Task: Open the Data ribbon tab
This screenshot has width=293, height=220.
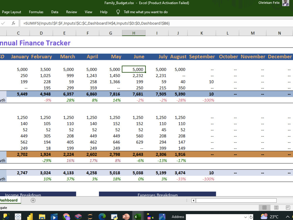Action: click(55, 12)
